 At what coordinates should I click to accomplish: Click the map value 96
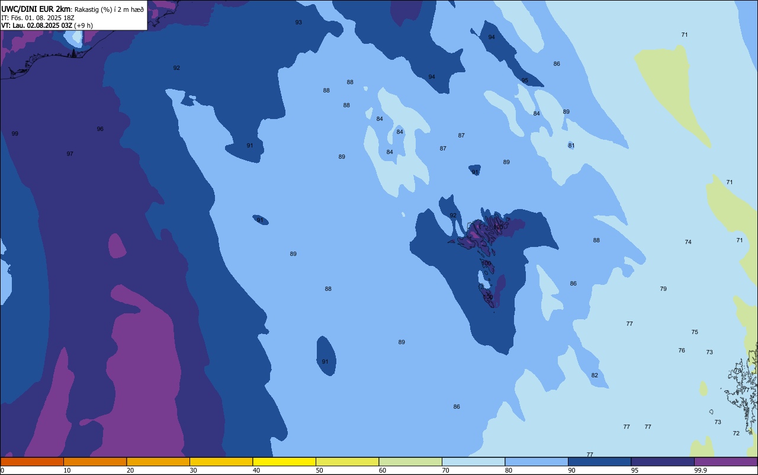point(100,129)
